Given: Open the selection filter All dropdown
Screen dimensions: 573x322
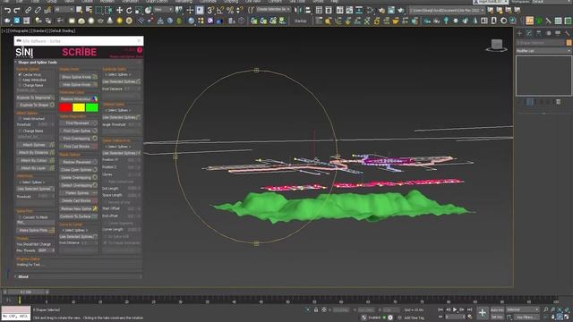Looking at the screenshot, I should tap(64, 10).
